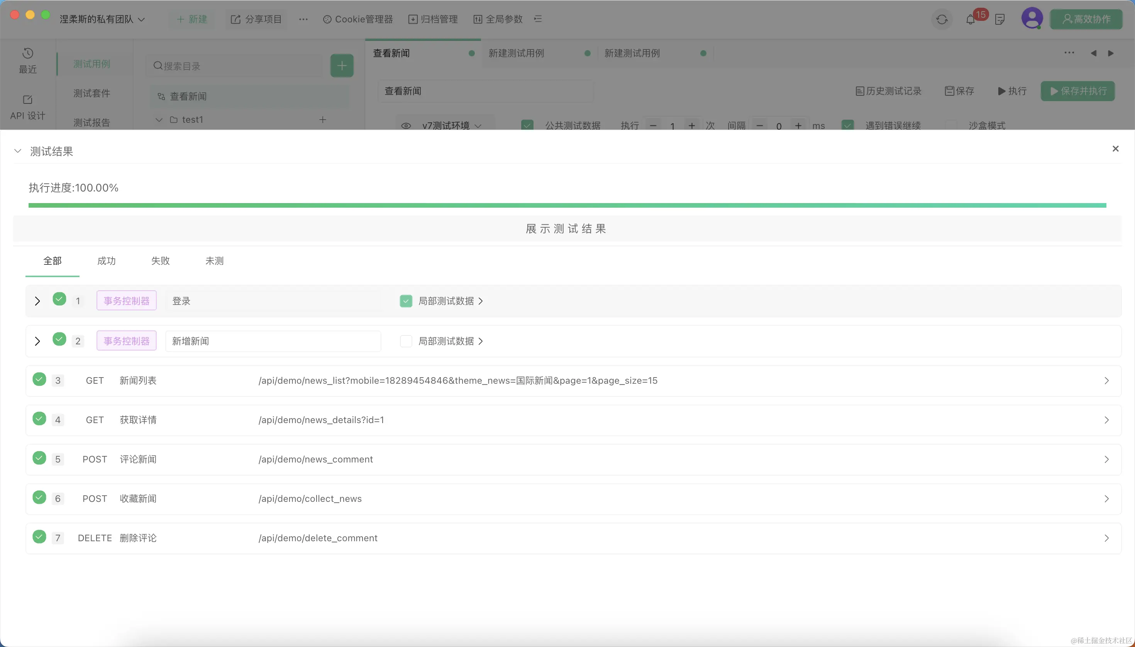This screenshot has height=647, width=1135.
Task: Click the green execution progress bar
Action: tap(567, 205)
